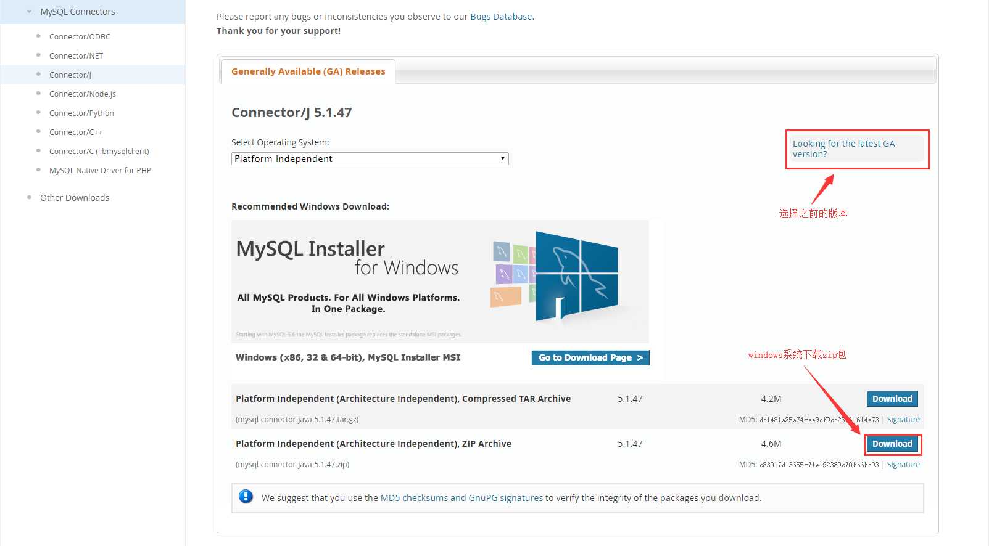Click the Windows logo graphic in banner
Image resolution: width=989 pixels, height=546 pixels.
(576, 276)
